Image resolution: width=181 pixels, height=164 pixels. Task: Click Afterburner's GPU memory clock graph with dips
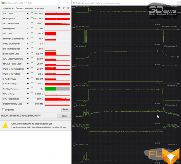(126, 36)
